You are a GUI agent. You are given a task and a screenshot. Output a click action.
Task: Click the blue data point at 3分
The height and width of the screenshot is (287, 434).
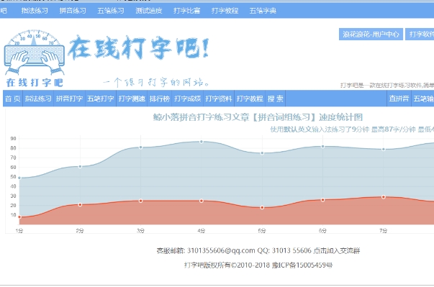point(140,147)
